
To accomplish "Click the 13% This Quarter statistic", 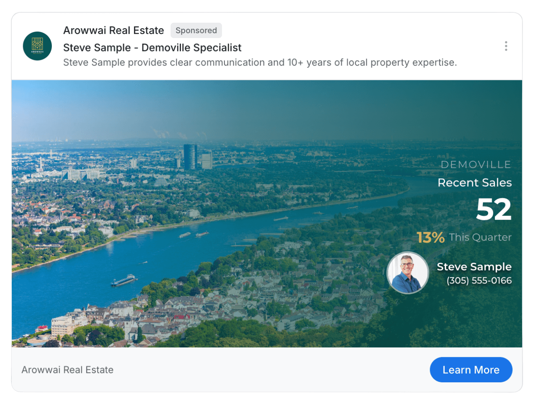I will (464, 237).
